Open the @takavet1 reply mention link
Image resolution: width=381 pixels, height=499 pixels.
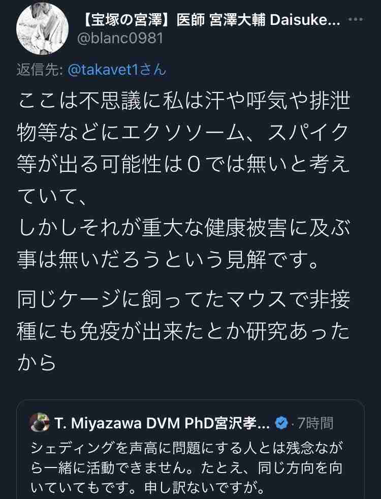117,70
